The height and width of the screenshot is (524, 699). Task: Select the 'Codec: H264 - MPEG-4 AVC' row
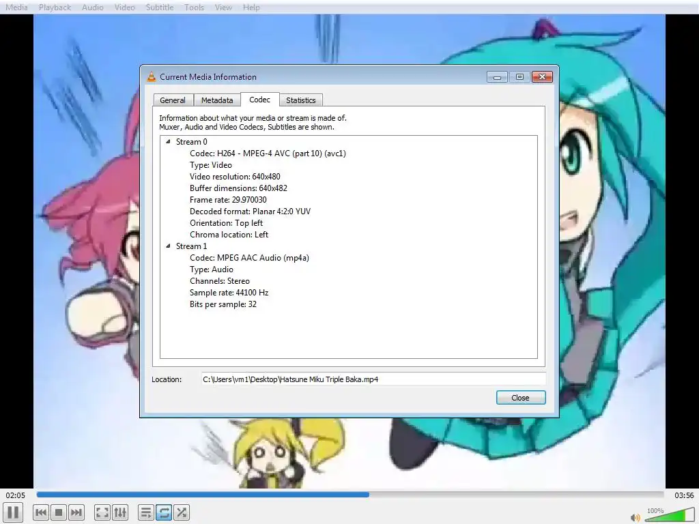pyautogui.click(x=268, y=154)
